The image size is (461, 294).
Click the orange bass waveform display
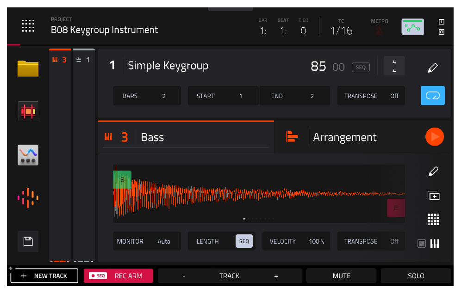[x=259, y=194]
